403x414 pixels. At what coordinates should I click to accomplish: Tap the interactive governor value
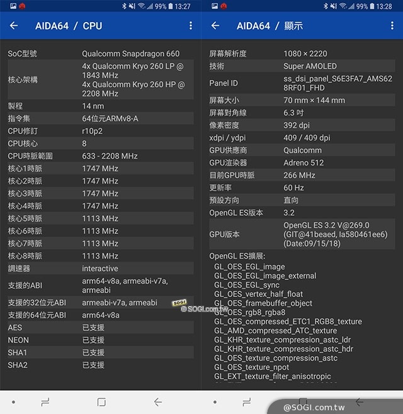(x=100, y=269)
